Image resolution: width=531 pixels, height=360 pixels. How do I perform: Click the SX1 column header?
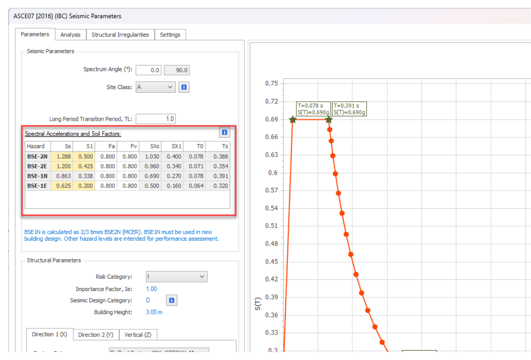pos(172,146)
